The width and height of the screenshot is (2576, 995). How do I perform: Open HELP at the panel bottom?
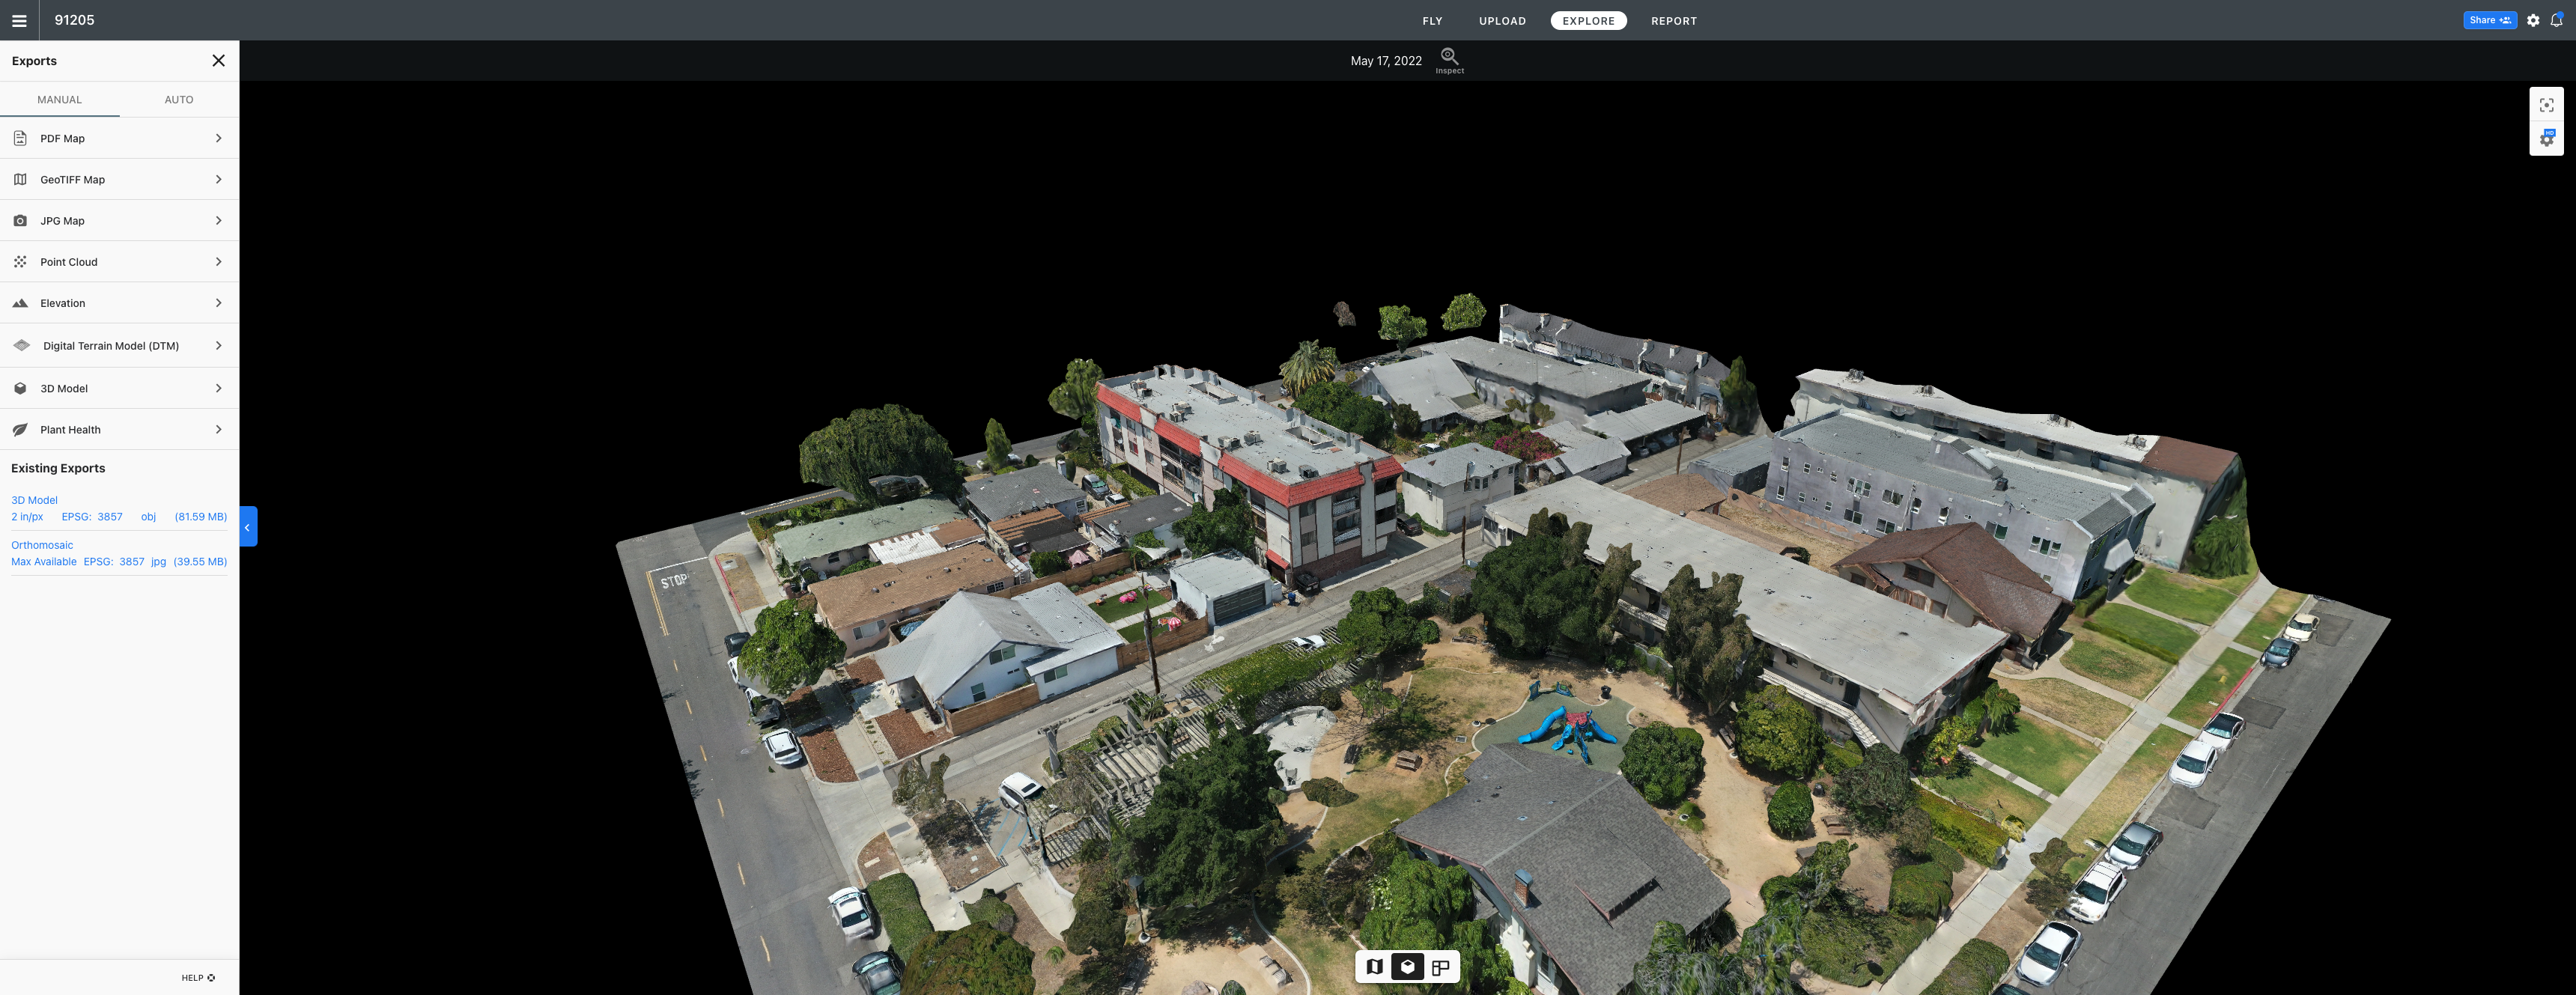click(198, 978)
